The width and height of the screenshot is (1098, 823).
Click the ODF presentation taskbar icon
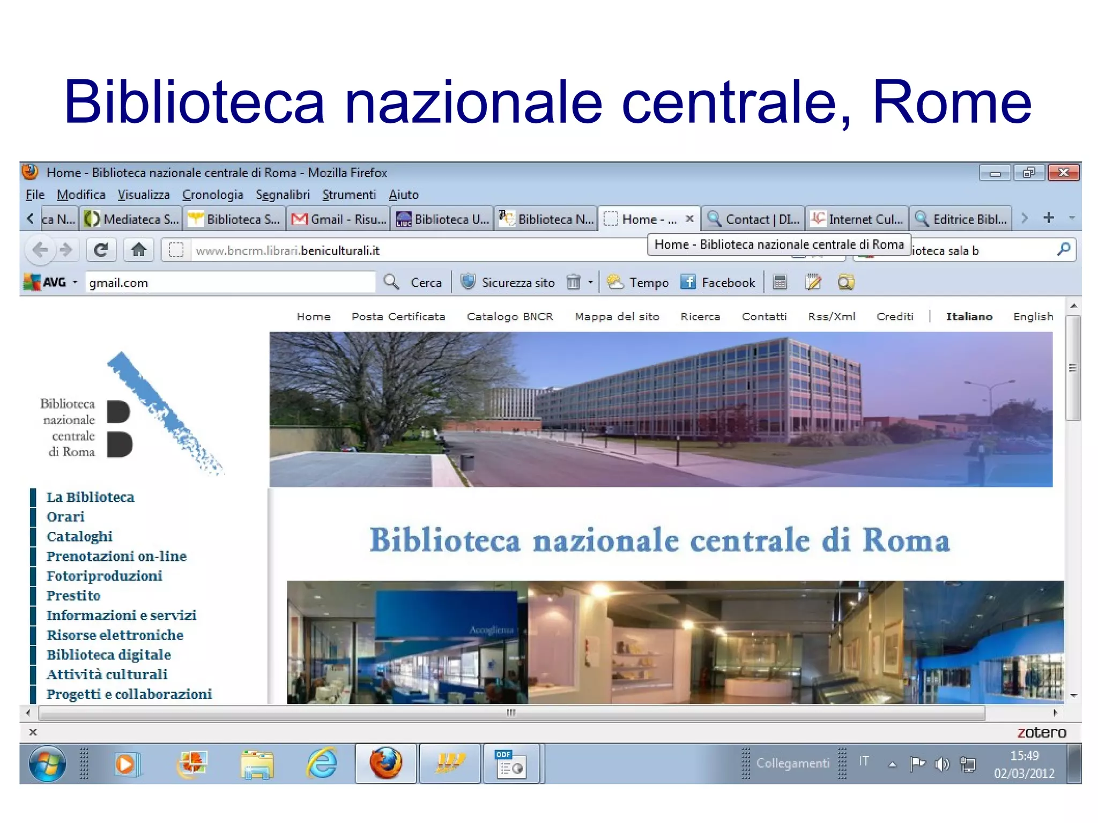point(511,763)
